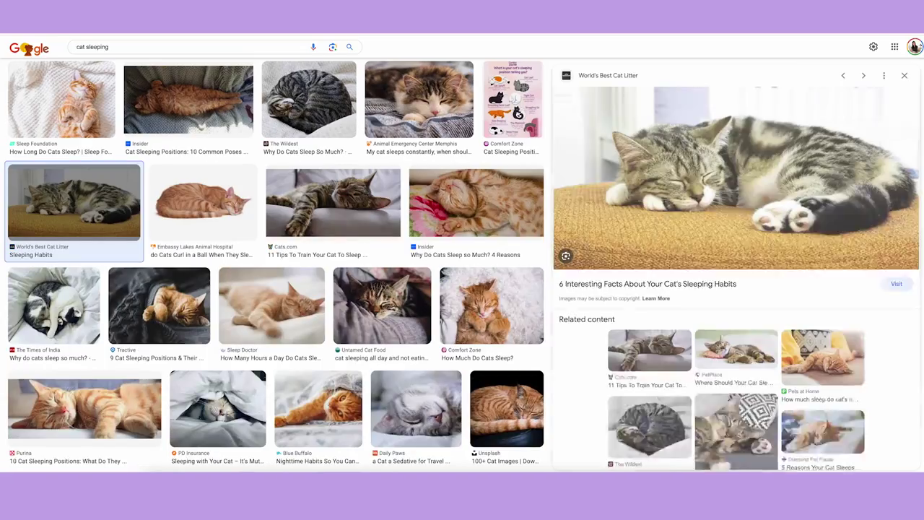
Task: Close the image preview panel
Action: pyautogui.click(x=904, y=76)
